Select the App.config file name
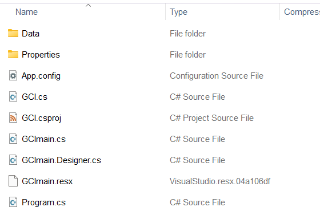 tap(41, 76)
